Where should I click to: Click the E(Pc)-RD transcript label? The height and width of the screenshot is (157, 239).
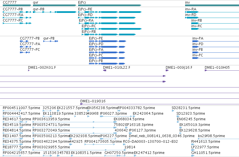pyautogui.click(x=85, y=15)
